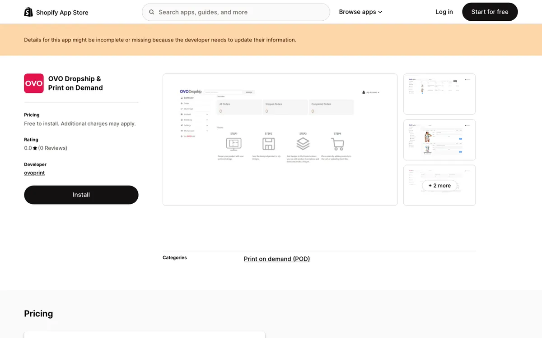Click the Start for free button

click(x=490, y=12)
